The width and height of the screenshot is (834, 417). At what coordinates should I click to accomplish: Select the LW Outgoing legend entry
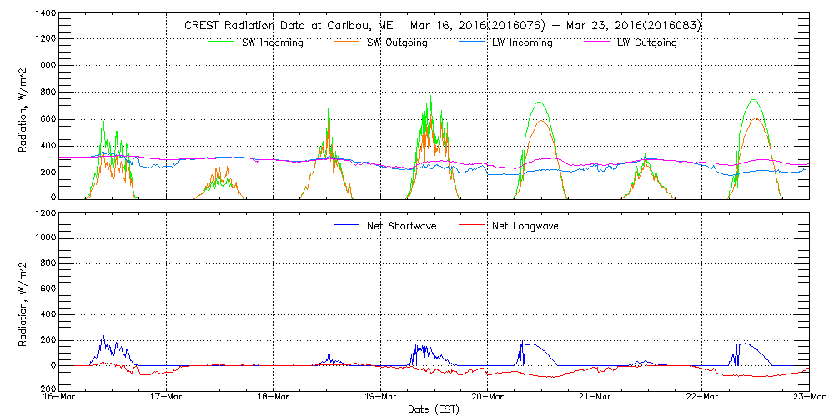[646, 43]
